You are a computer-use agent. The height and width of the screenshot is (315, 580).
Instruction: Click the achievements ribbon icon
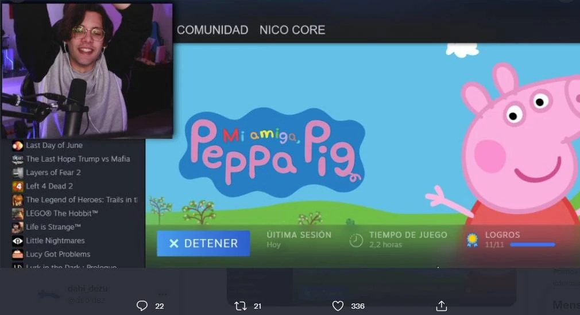473,240
